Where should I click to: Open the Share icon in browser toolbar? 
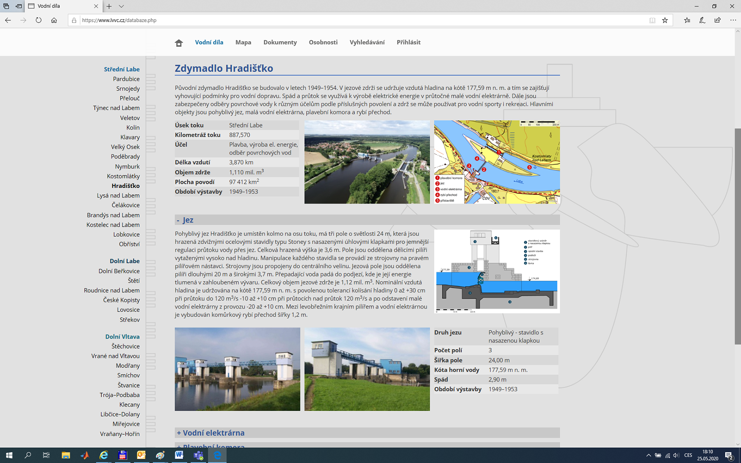pos(718,20)
